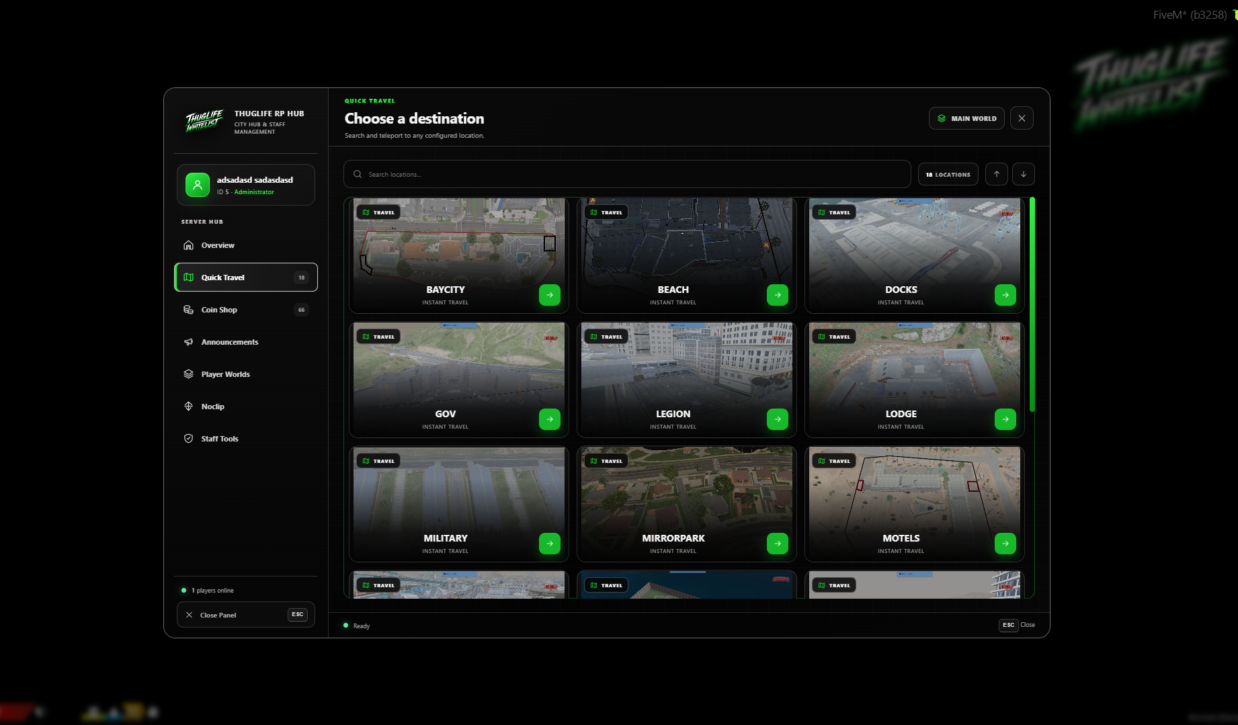This screenshot has width=1238, height=725.
Task: Click the sort ascending up arrow
Action: [996, 174]
